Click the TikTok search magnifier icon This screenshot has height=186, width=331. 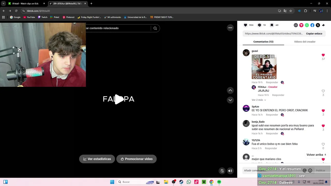click(x=155, y=28)
